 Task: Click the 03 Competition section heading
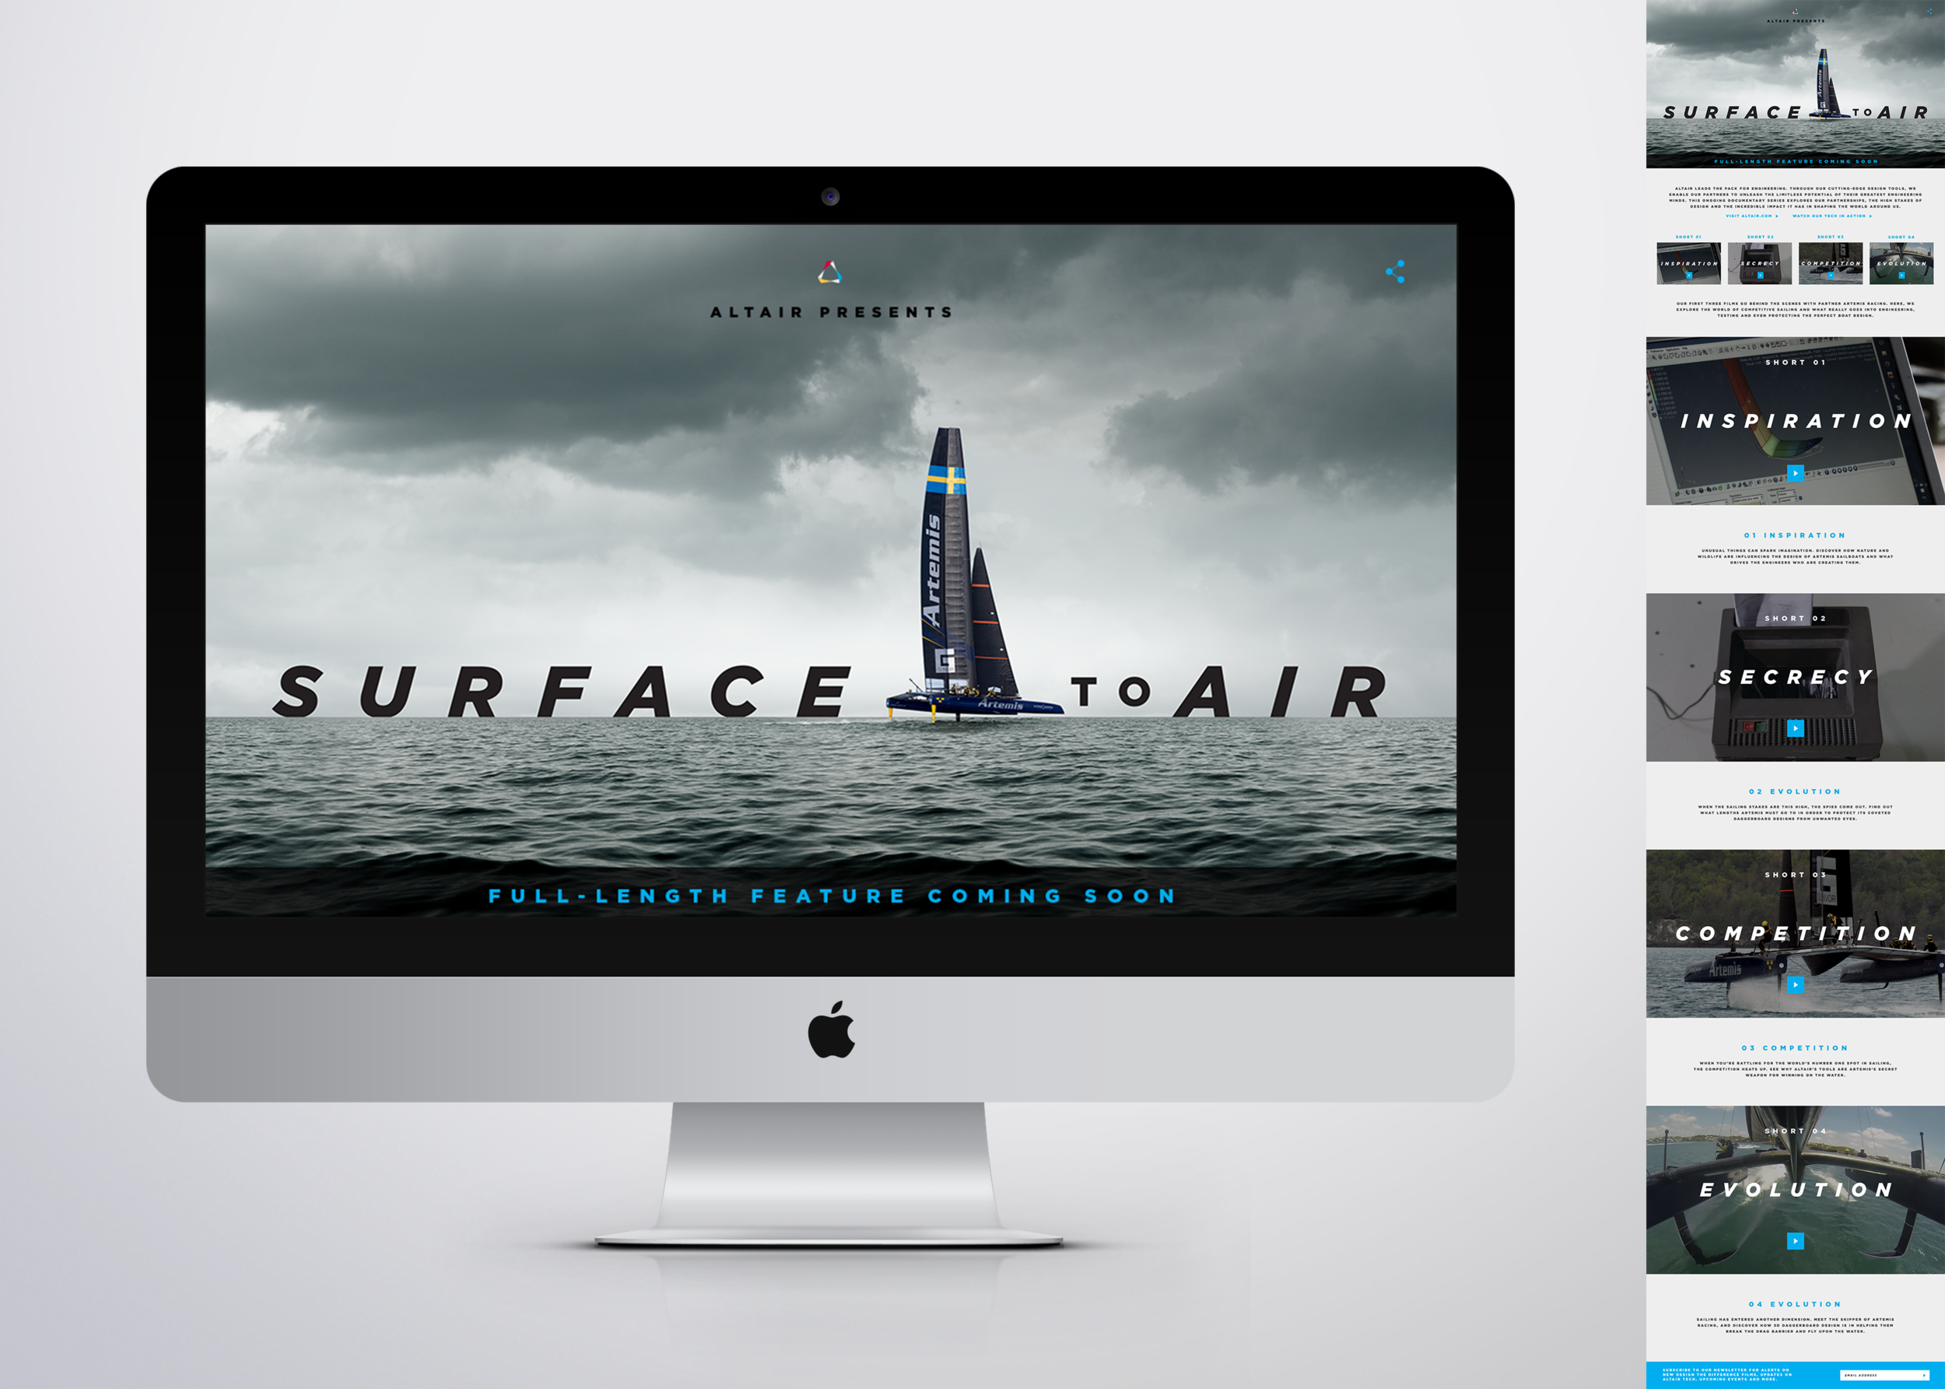(1796, 1047)
